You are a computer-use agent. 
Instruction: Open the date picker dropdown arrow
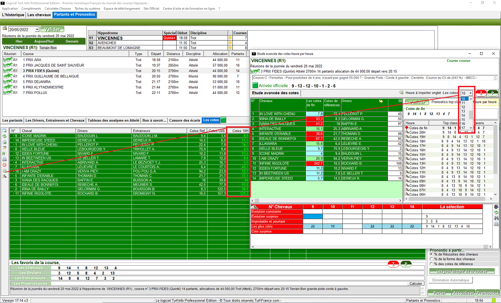point(37,29)
